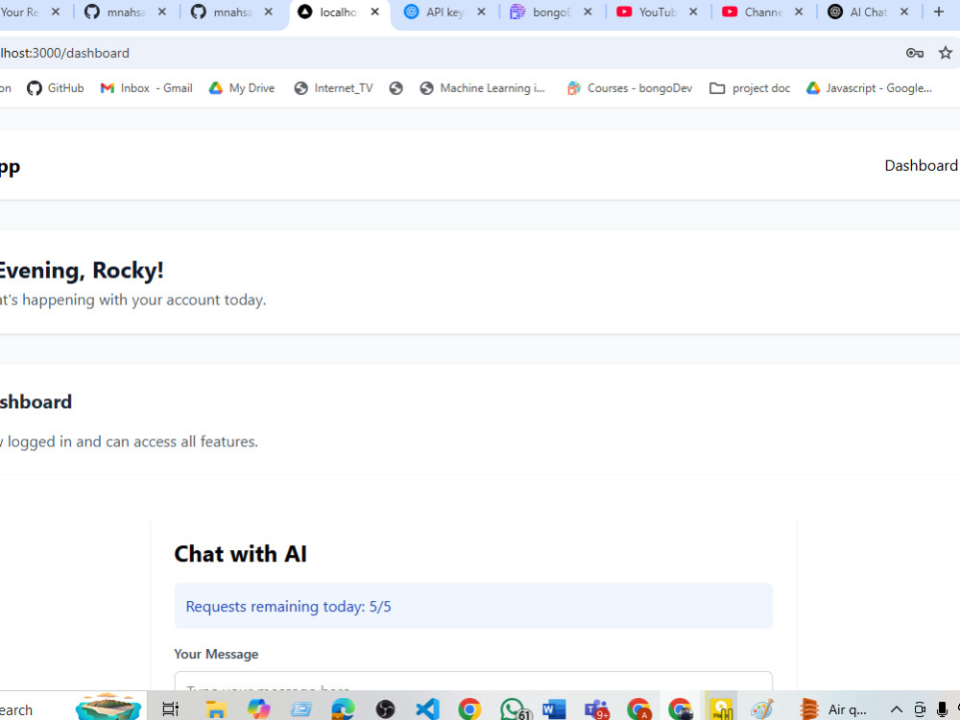960x720 pixels.
Task: Click the Requests remaining today banner
Action: pos(473,606)
